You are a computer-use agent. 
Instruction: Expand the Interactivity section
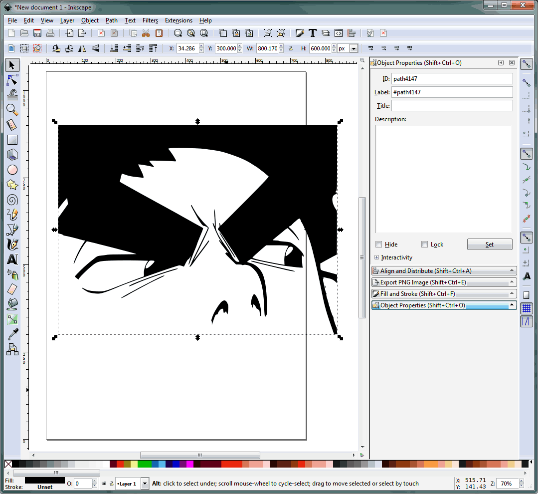point(377,257)
